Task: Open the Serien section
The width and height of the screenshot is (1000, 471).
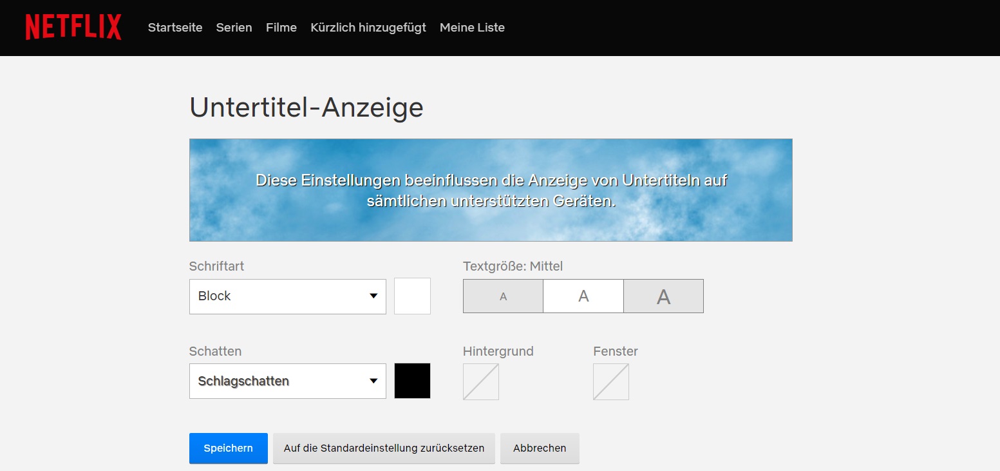Action: [234, 28]
